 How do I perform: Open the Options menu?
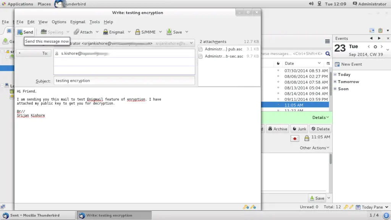[x=59, y=22]
